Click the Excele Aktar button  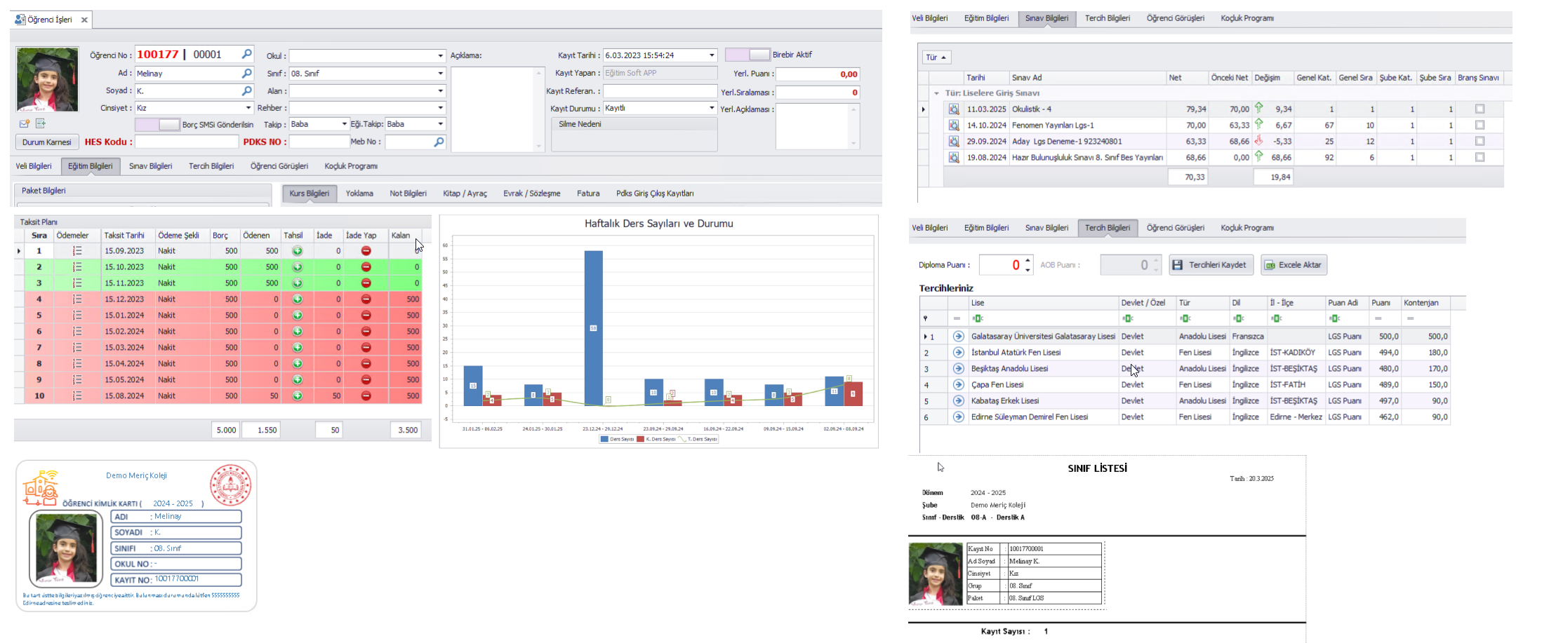pos(1294,265)
